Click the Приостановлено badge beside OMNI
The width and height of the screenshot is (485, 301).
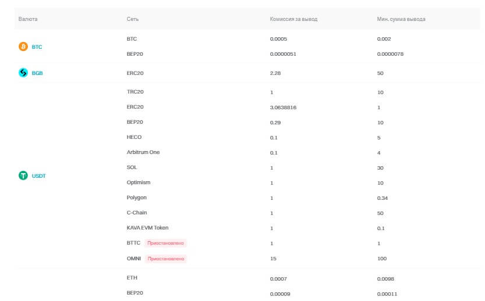point(166,258)
